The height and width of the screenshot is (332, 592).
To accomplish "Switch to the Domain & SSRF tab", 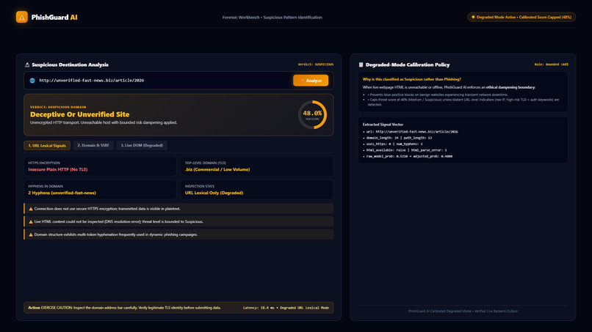I will tap(93, 145).
